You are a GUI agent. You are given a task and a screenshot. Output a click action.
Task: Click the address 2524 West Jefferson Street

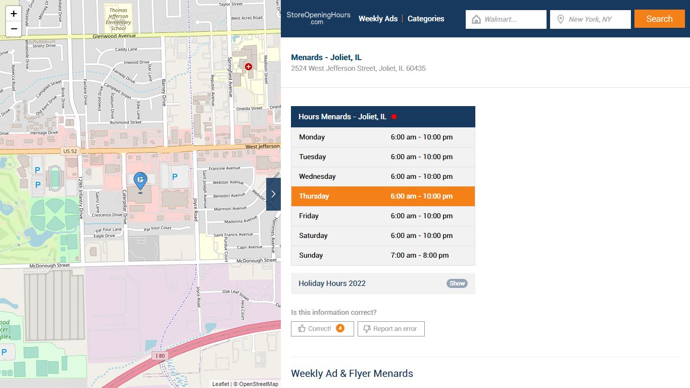358,68
